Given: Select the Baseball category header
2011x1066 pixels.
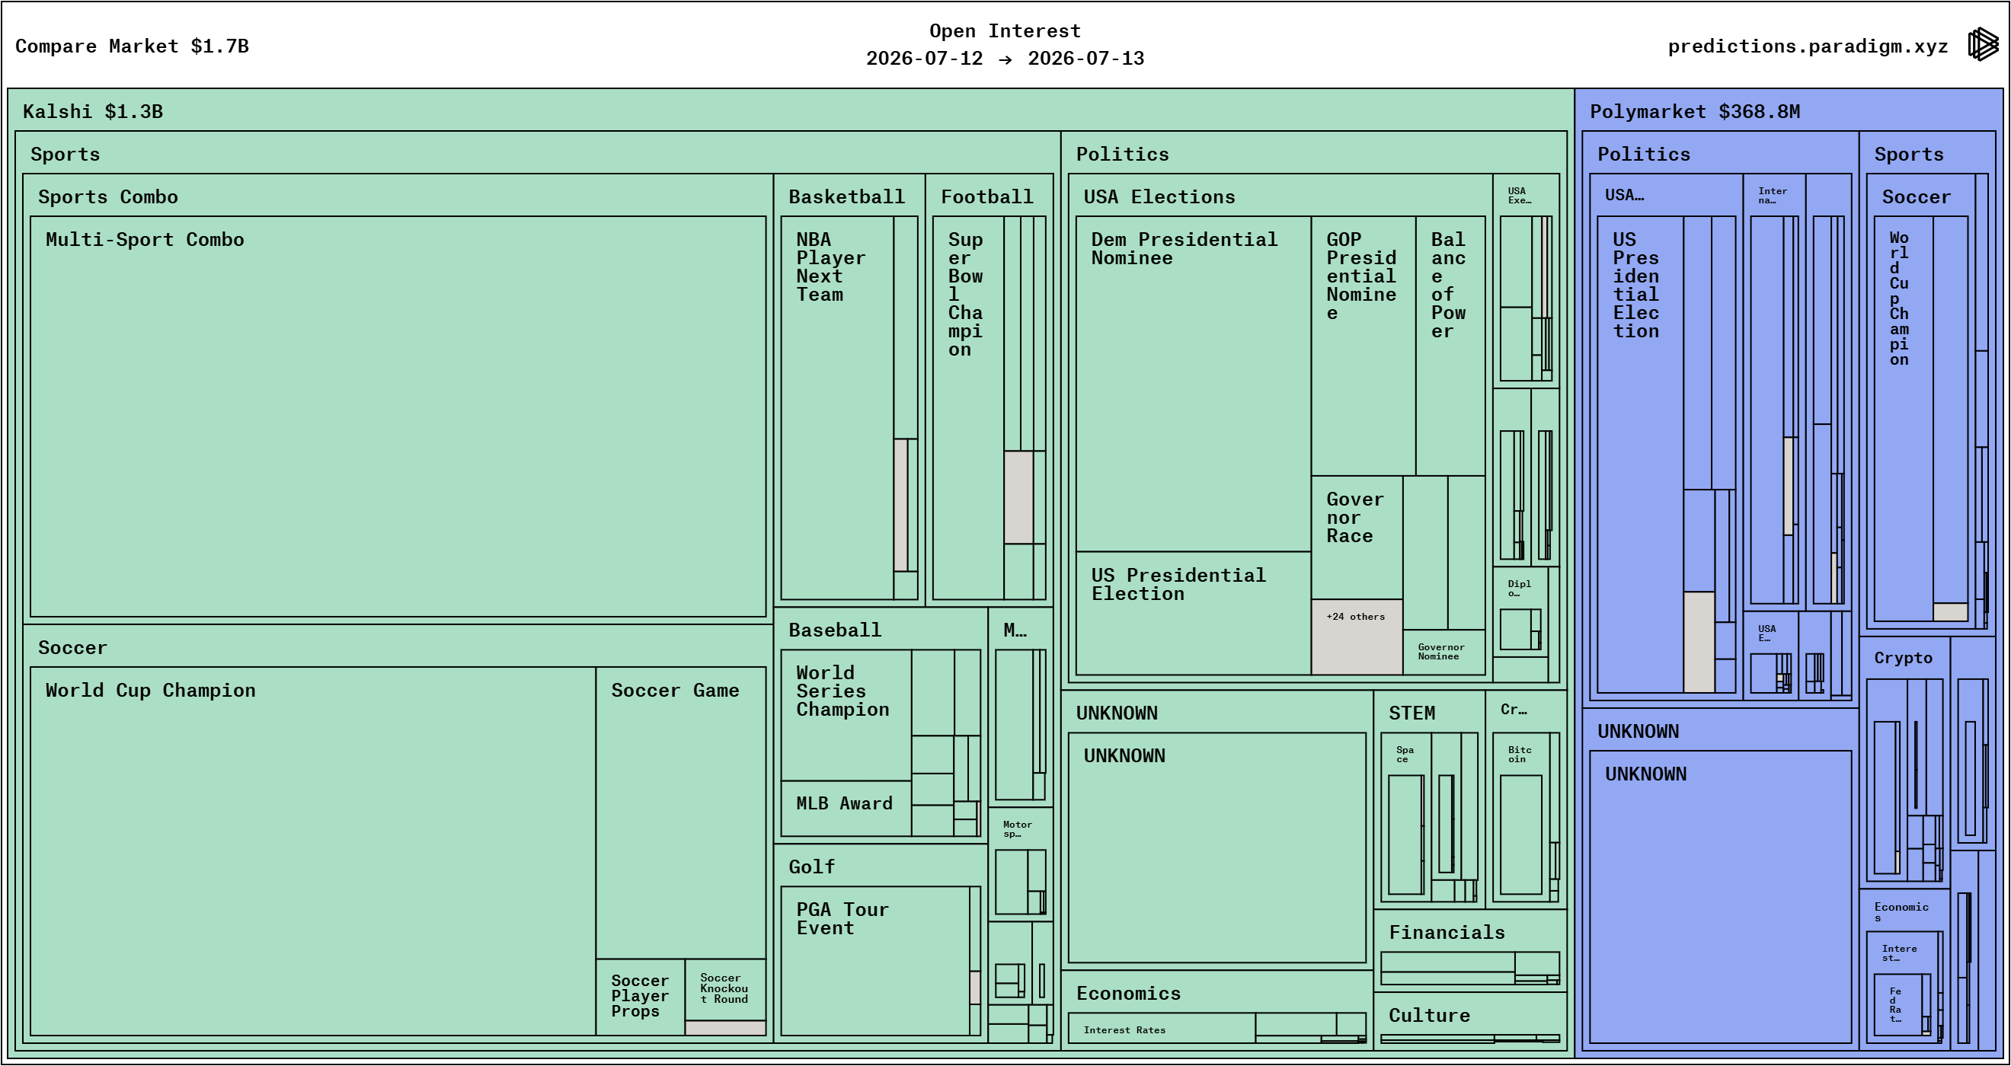Looking at the screenshot, I should click(x=835, y=630).
